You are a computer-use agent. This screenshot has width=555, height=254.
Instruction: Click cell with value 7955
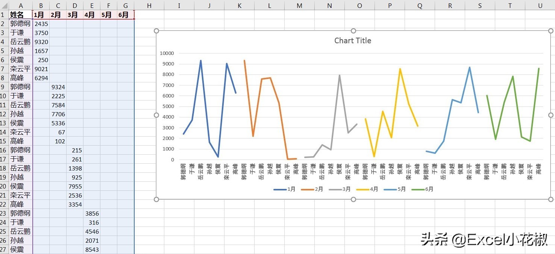pos(75,186)
